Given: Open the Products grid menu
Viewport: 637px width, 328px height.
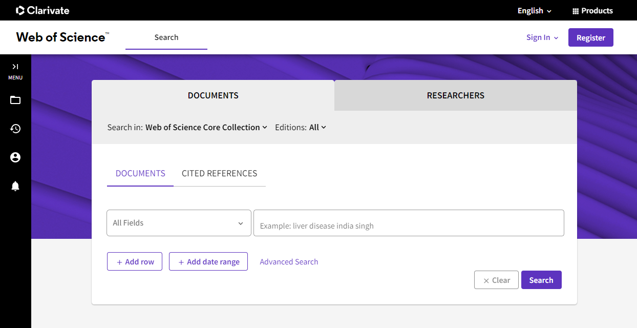Looking at the screenshot, I should [x=592, y=11].
